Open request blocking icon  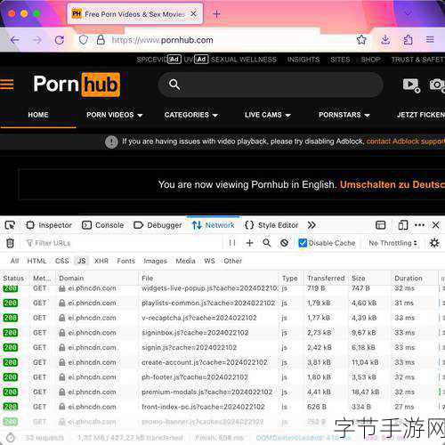pos(284,243)
